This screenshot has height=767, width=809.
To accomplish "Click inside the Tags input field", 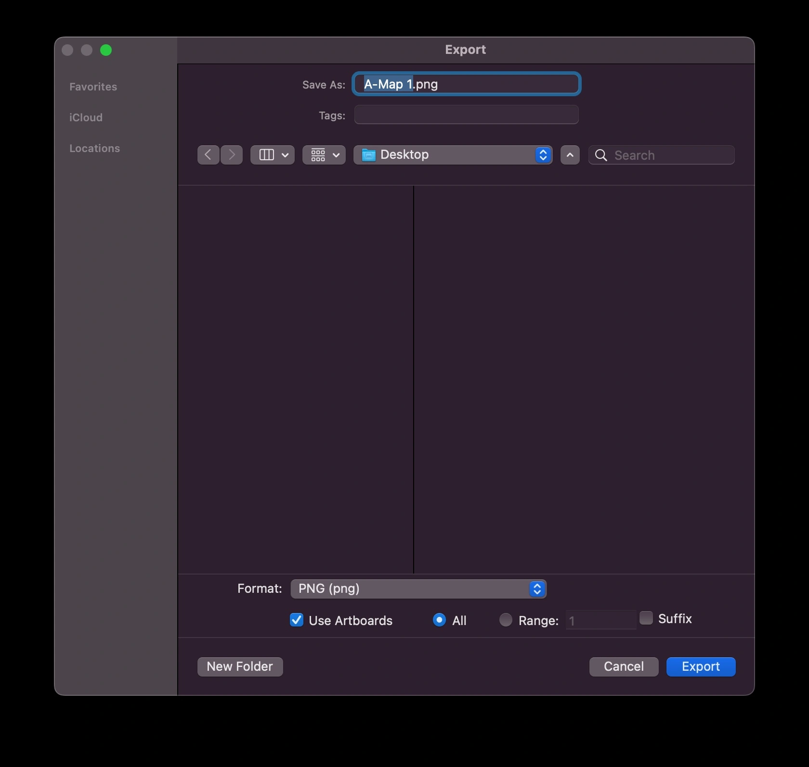I will click(x=465, y=115).
